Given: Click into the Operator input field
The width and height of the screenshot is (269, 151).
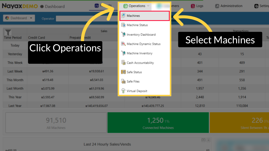Looking at the screenshot, I should (x=87, y=18).
